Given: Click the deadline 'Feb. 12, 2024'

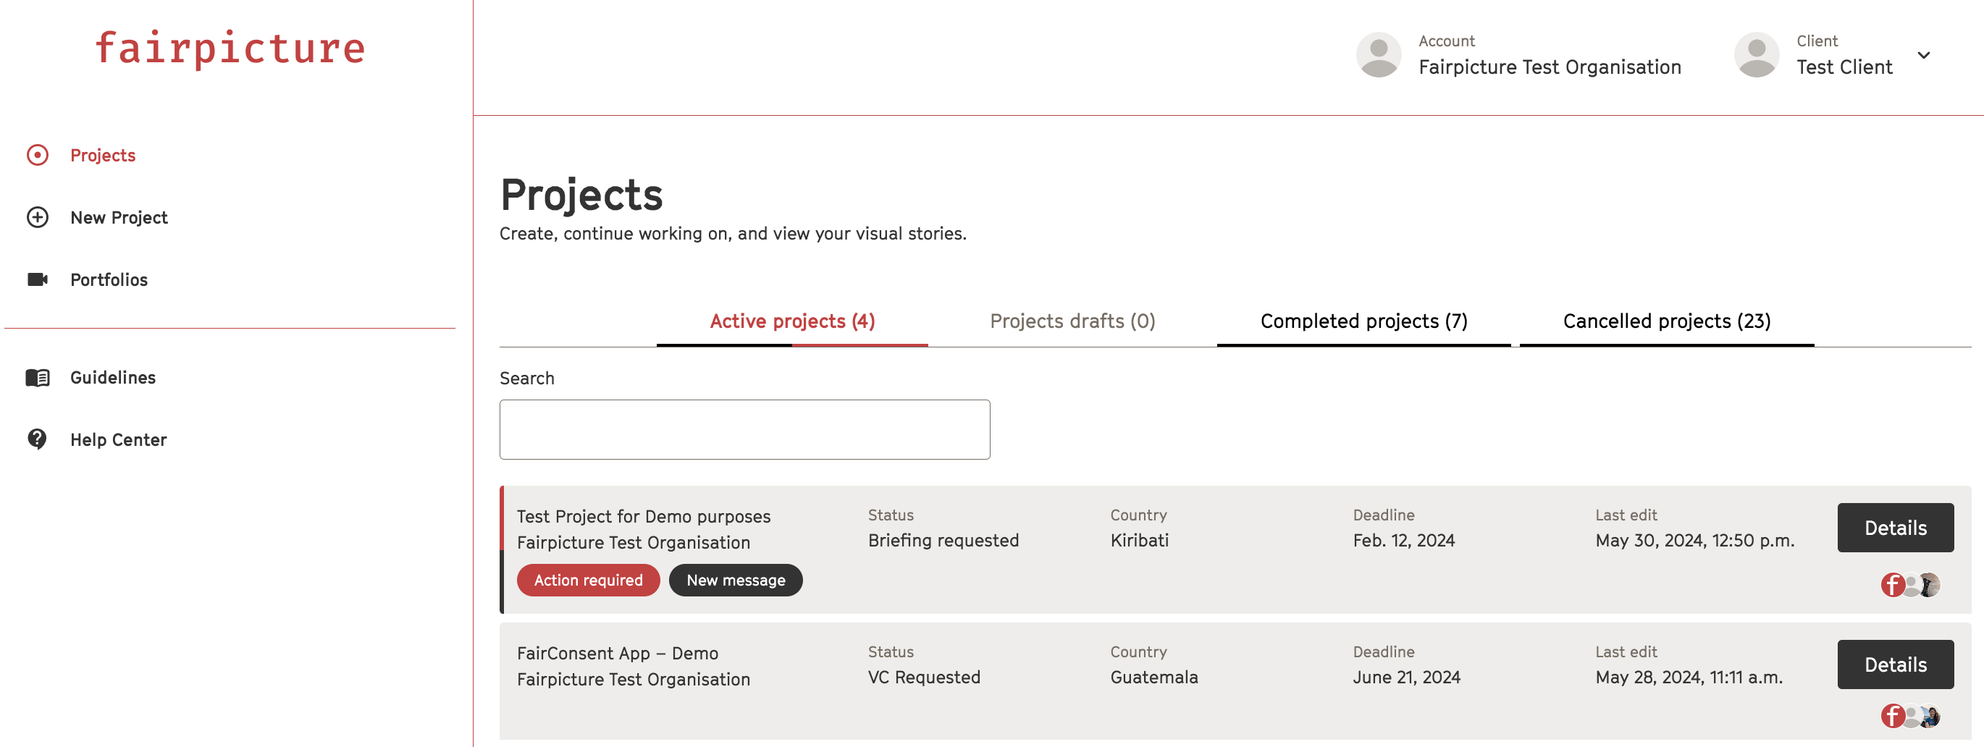Looking at the screenshot, I should coord(1403,541).
